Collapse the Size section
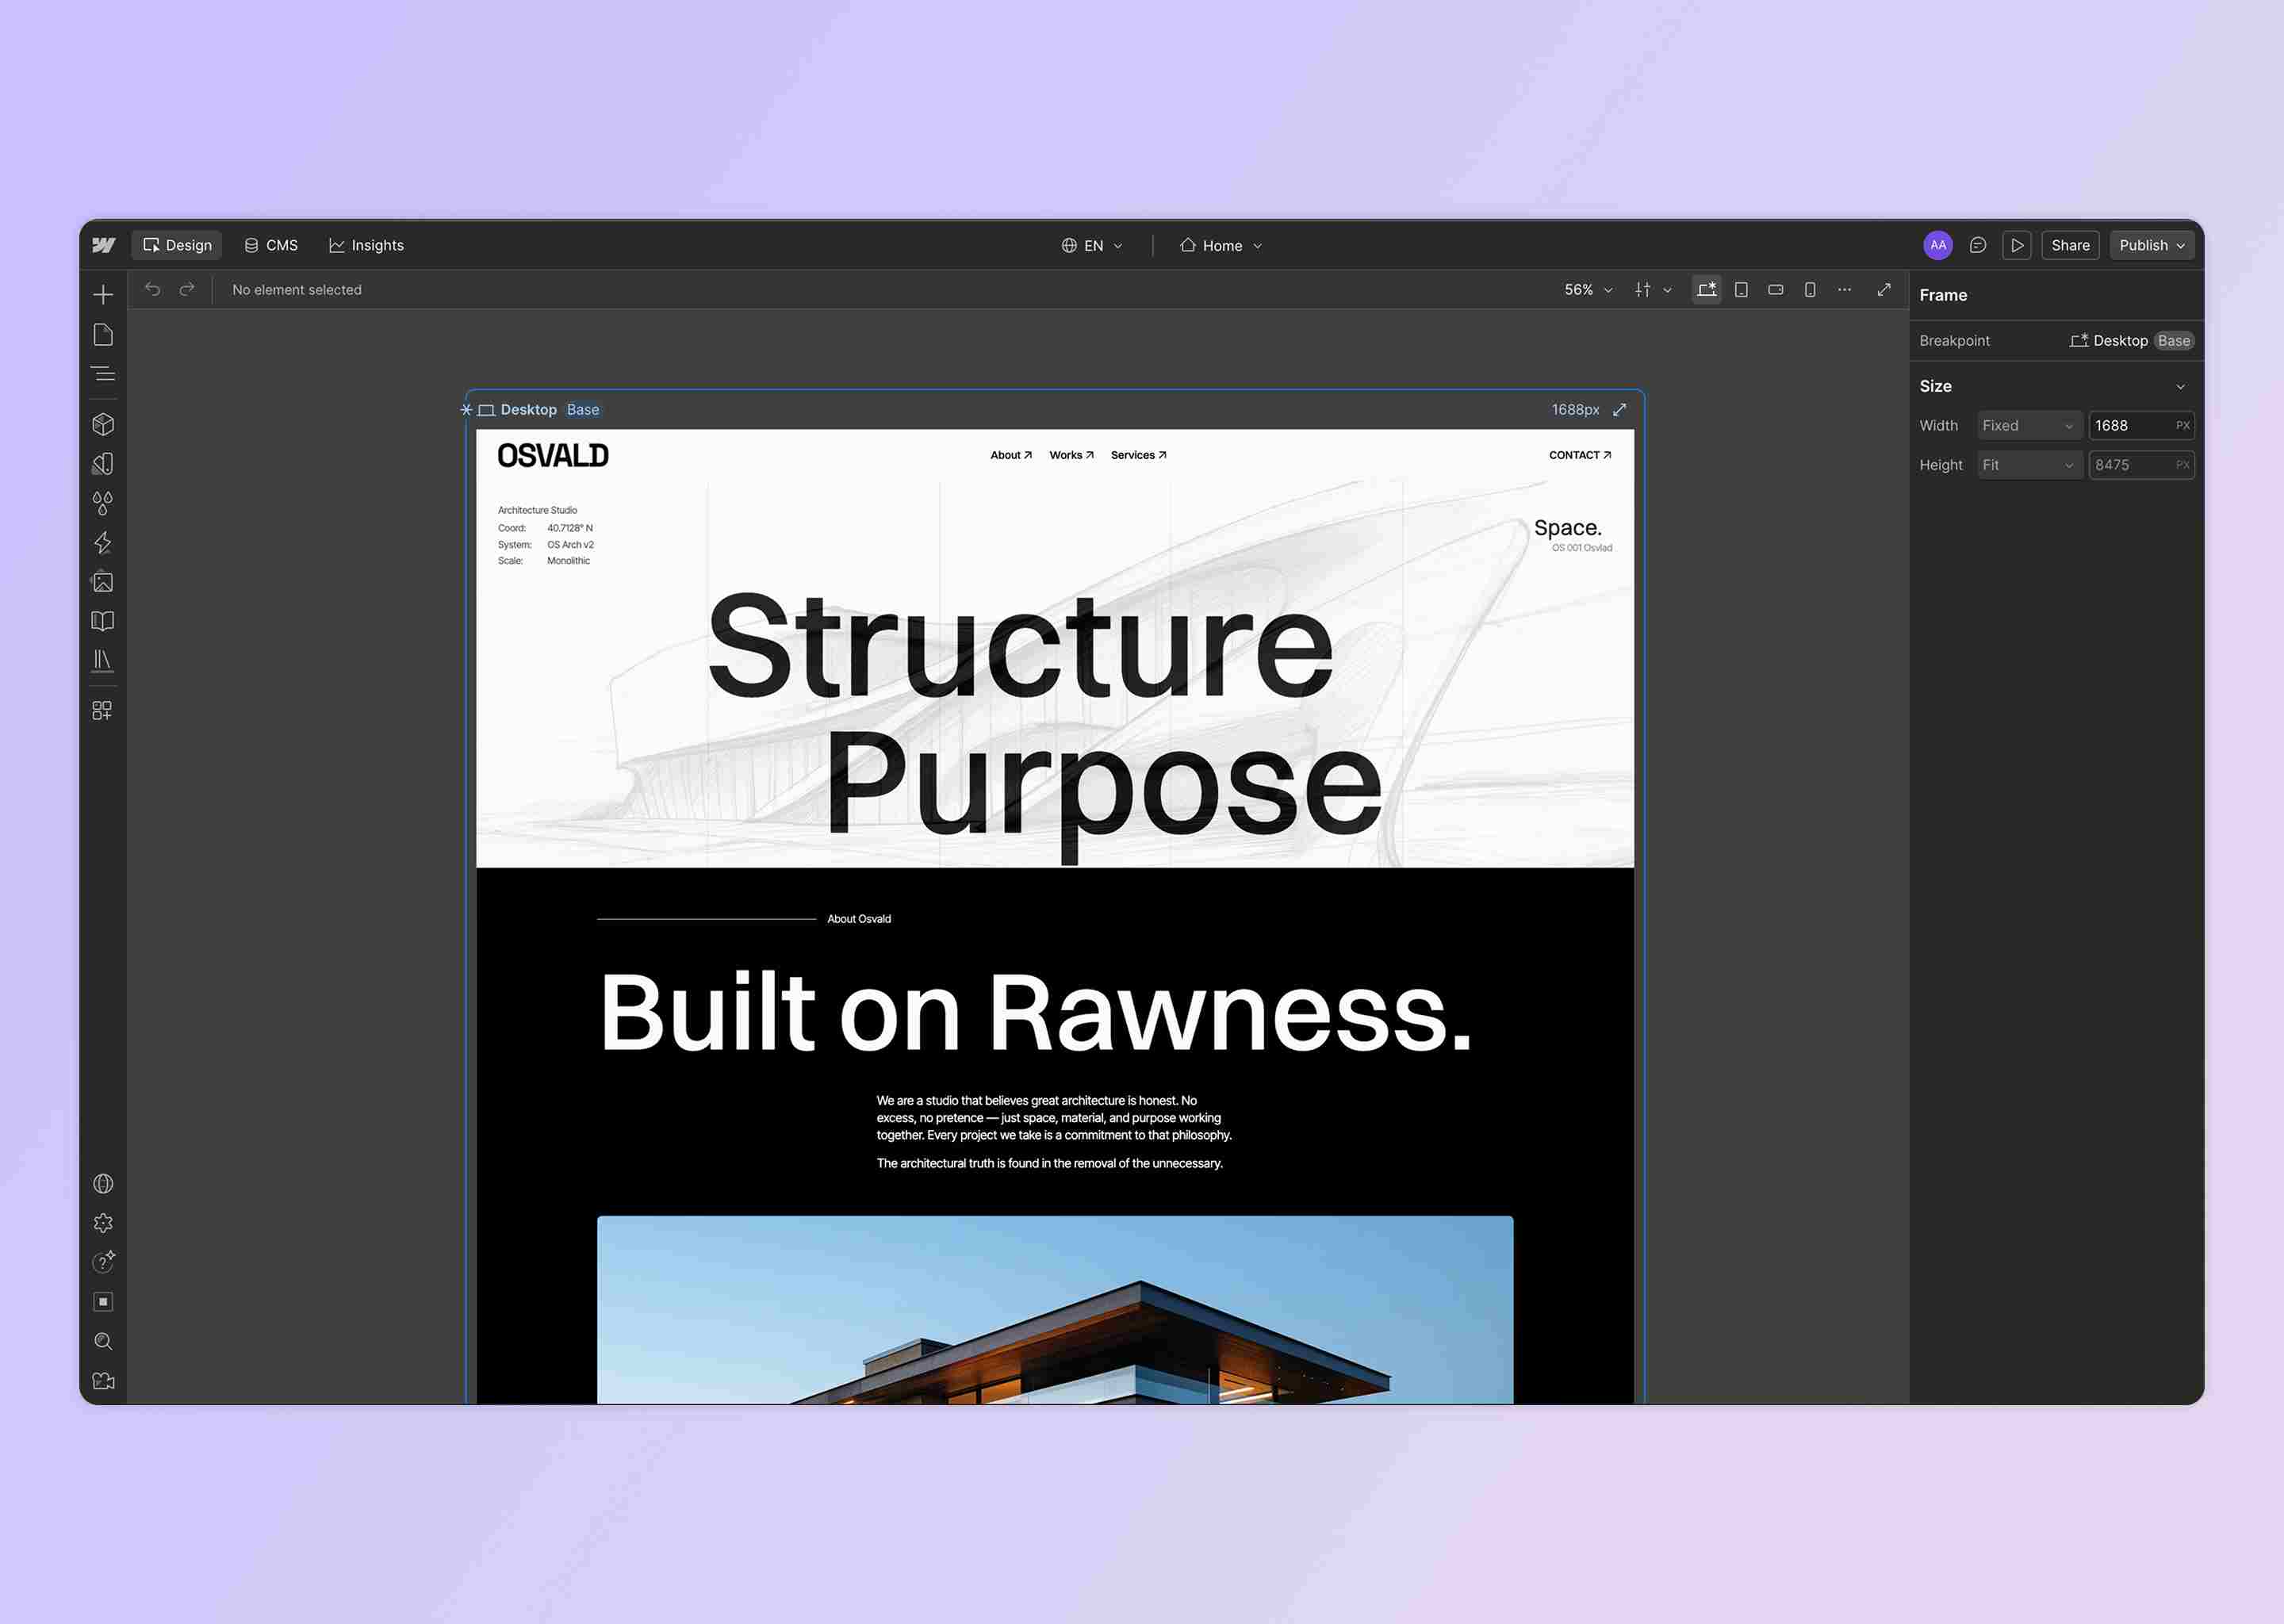The height and width of the screenshot is (1624, 2284). pyautogui.click(x=2180, y=386)
